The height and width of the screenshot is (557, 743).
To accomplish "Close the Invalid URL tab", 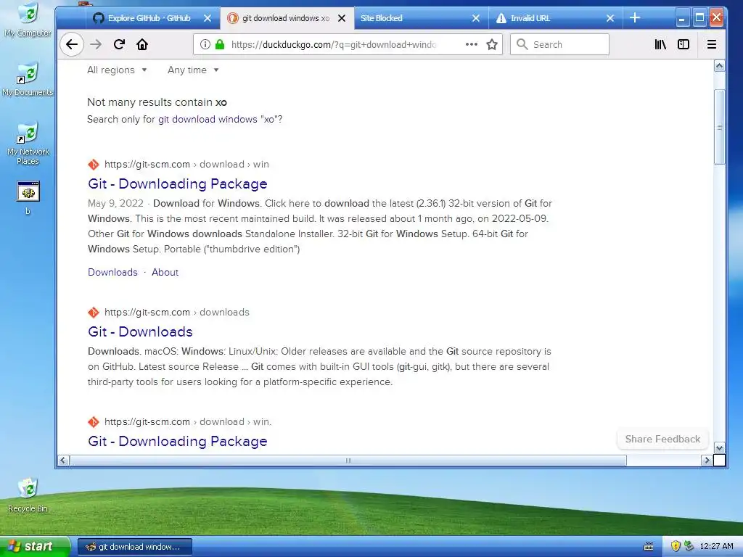I will [609, 18].
